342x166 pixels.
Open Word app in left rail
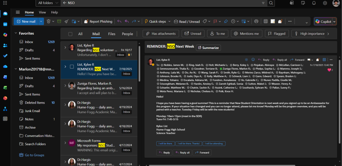pyautogui.click(x=5, y=77)
